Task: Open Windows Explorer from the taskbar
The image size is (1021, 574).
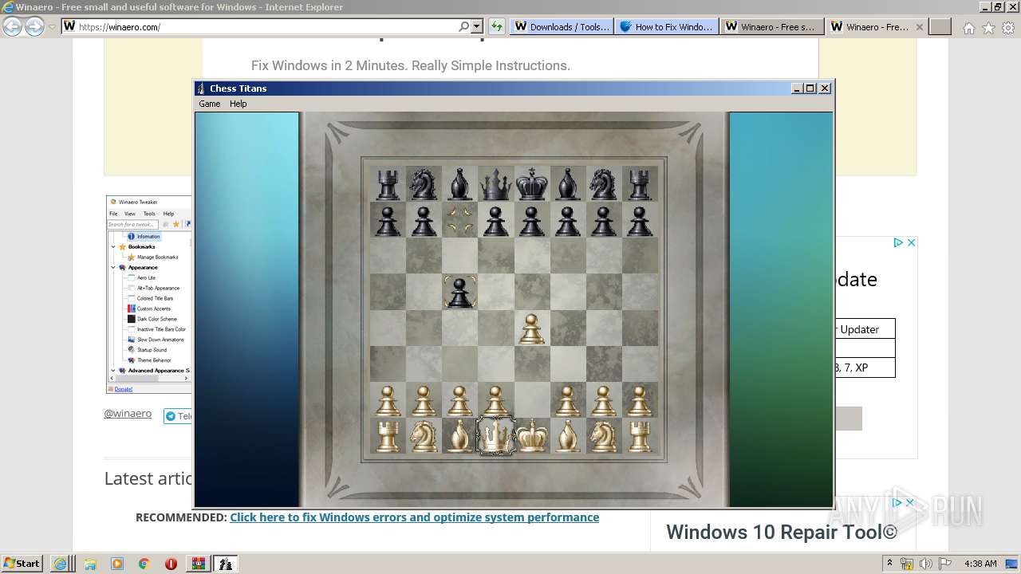Action: [x=89, y=564]
